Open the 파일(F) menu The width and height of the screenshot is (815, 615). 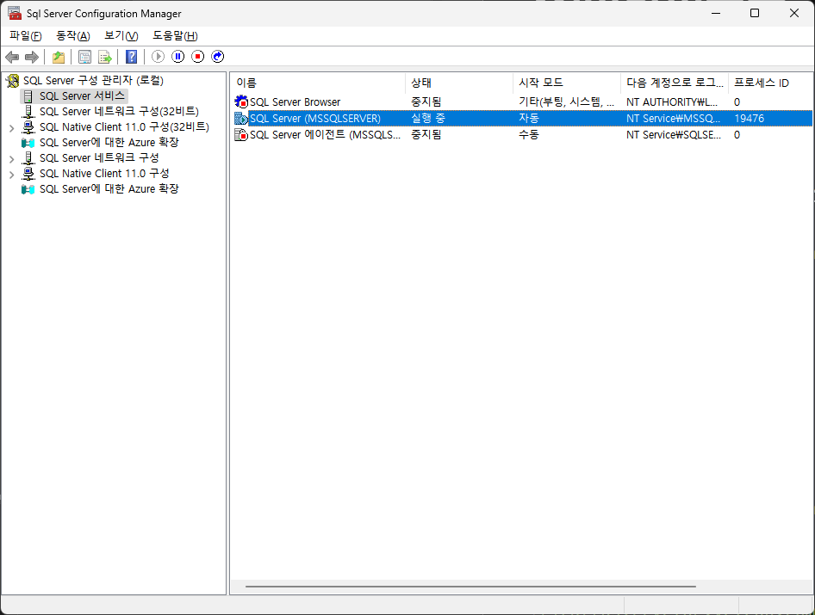coord(26,36)
